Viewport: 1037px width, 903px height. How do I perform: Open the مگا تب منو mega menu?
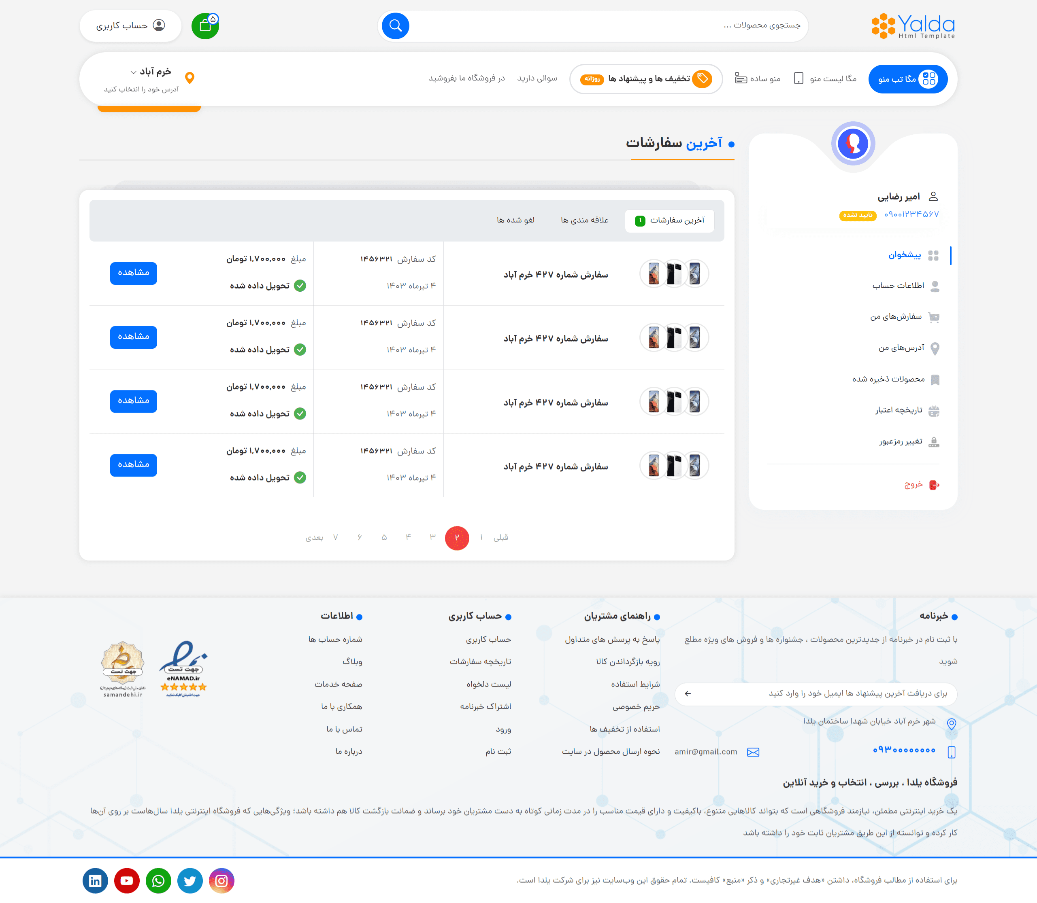click(x=908, y=78)
